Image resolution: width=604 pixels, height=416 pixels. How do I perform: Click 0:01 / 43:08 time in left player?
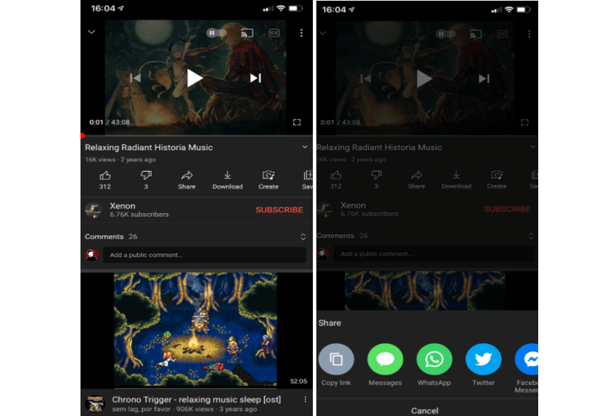109,123
